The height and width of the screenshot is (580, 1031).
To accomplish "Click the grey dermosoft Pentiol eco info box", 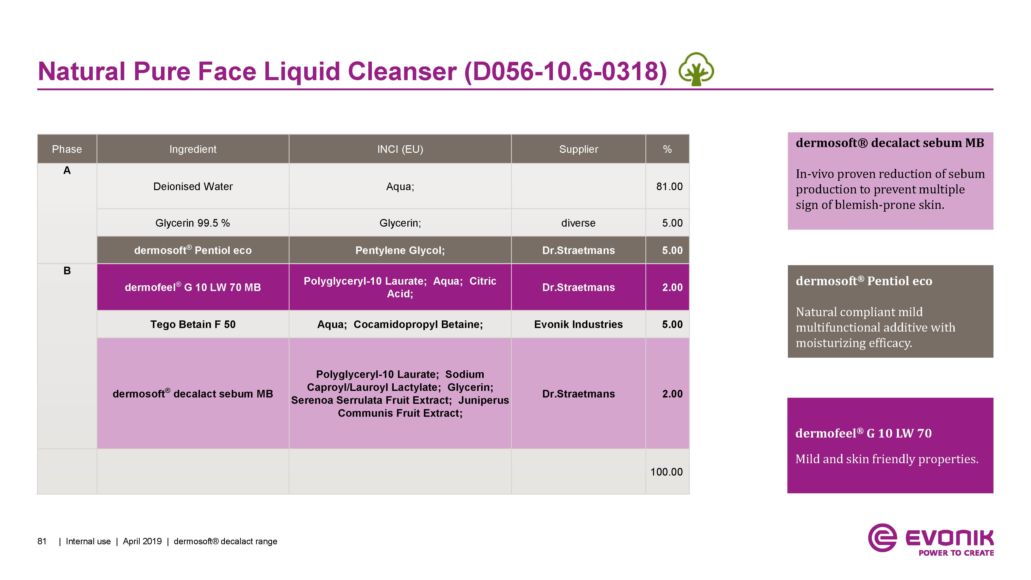I will pyautogui.click(x=890, y=311).
